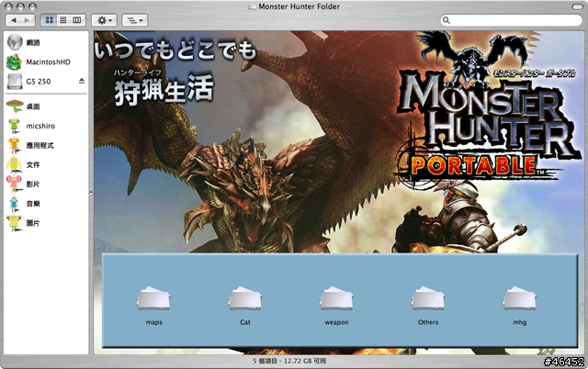Open the 桌面 desktop sidebar icon
This screenshot has height=369, width=588.
pyautogui.click(x=15, y=106)
